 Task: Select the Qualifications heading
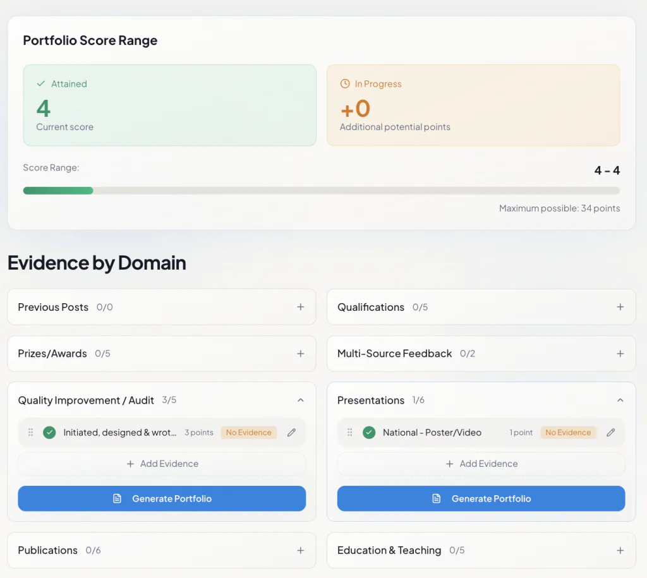[x=371, y=307]
